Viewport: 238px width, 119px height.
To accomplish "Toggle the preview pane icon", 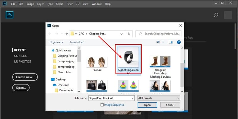I will (x=170, y=42).
